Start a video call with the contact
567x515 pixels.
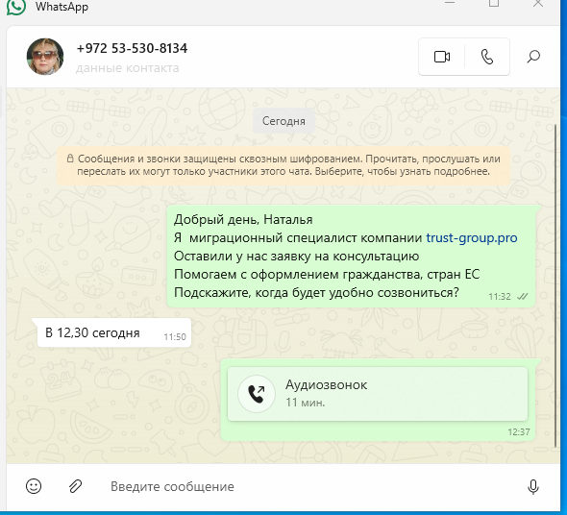(x=441, y=57)
